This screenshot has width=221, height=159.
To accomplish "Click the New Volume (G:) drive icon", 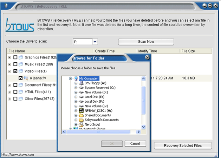I will [81, 106].
